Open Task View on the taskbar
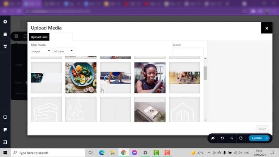 (91, 153)
